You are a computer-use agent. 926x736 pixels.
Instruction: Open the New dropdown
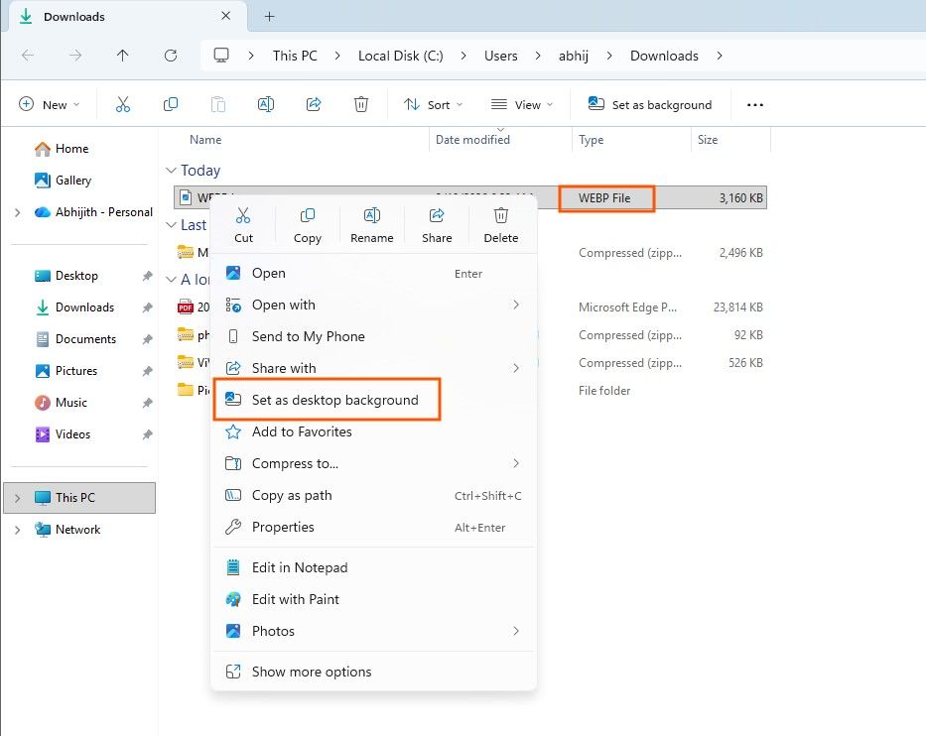pos(49,103)
